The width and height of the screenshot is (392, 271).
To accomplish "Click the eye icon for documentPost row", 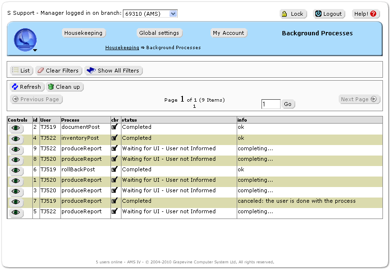I will click(x=16, y=128).
